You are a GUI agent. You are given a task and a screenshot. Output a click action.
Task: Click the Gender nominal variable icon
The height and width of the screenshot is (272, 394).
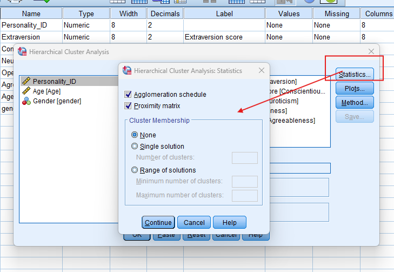point(25,101)
